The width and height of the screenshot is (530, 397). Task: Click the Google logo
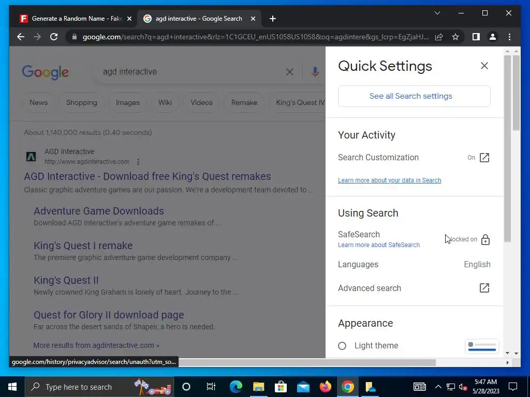[x=46, y=72]
